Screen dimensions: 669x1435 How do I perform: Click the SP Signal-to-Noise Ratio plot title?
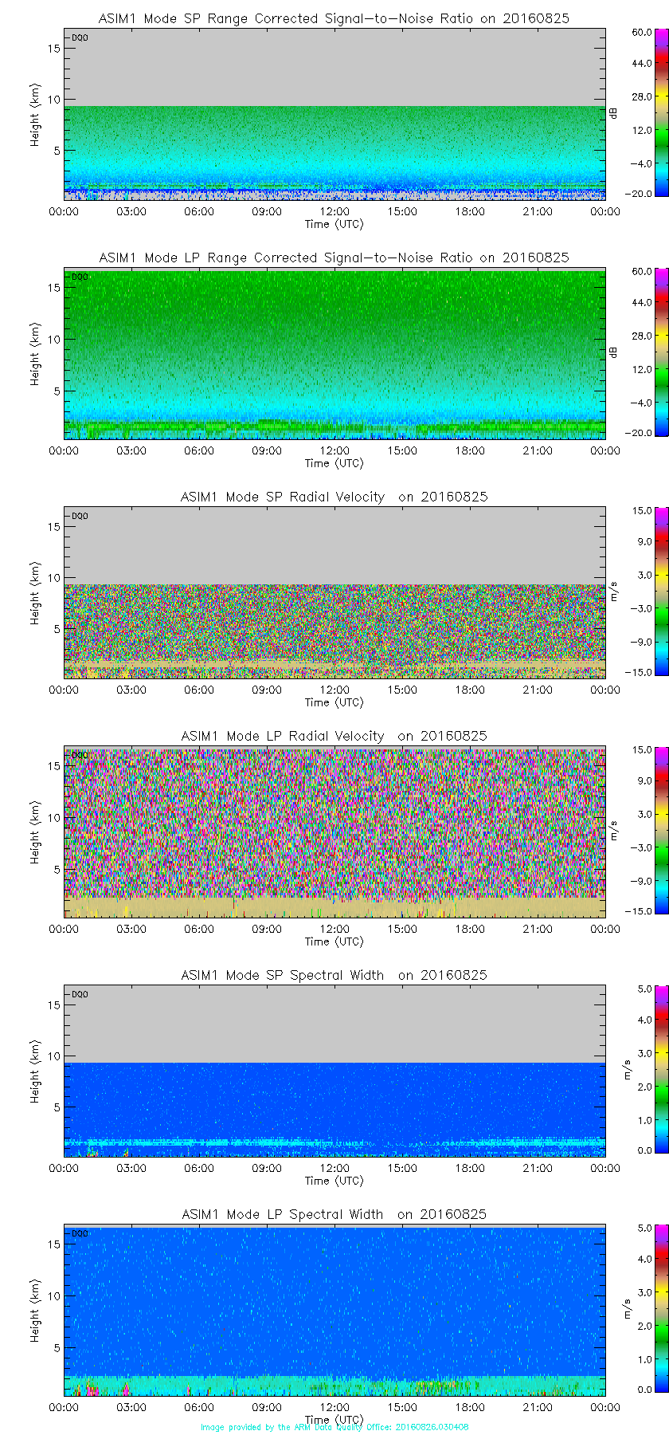pyautogui.click(x=334, y=18)
